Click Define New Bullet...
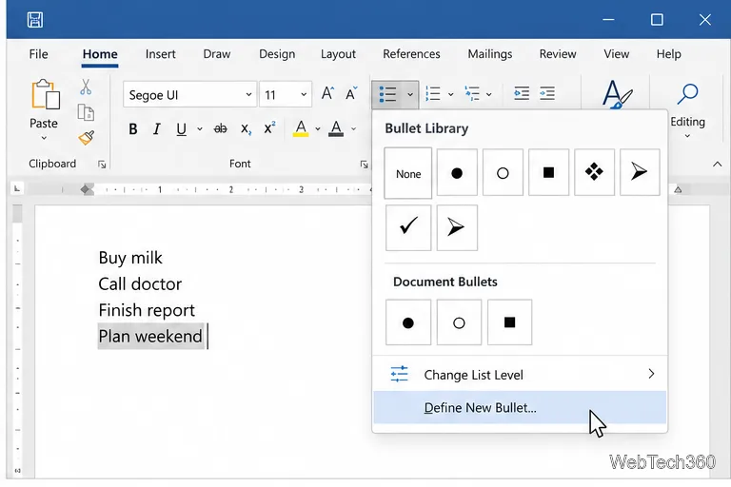Screen dimensions: 731x487 click(520, 407)
